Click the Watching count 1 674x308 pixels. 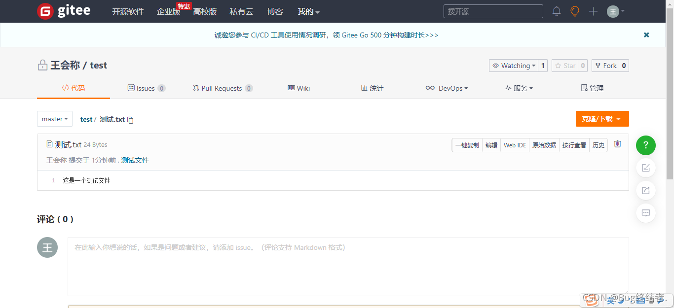(x=543, y=66)
